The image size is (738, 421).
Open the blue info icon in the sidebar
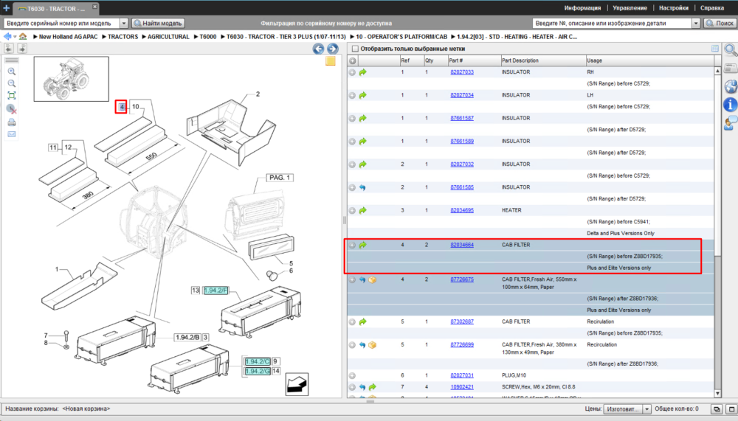point(731,105)
